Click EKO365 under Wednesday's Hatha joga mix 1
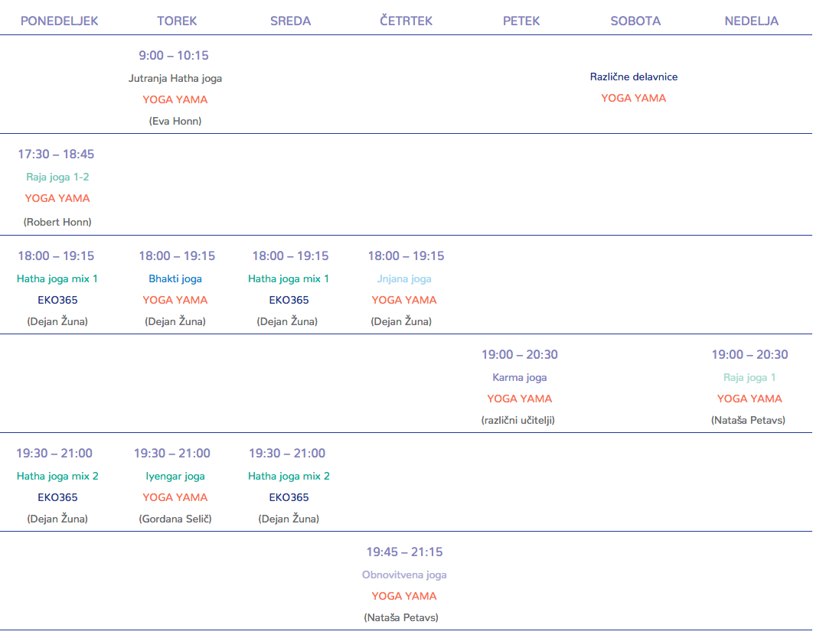 [289, 300]
